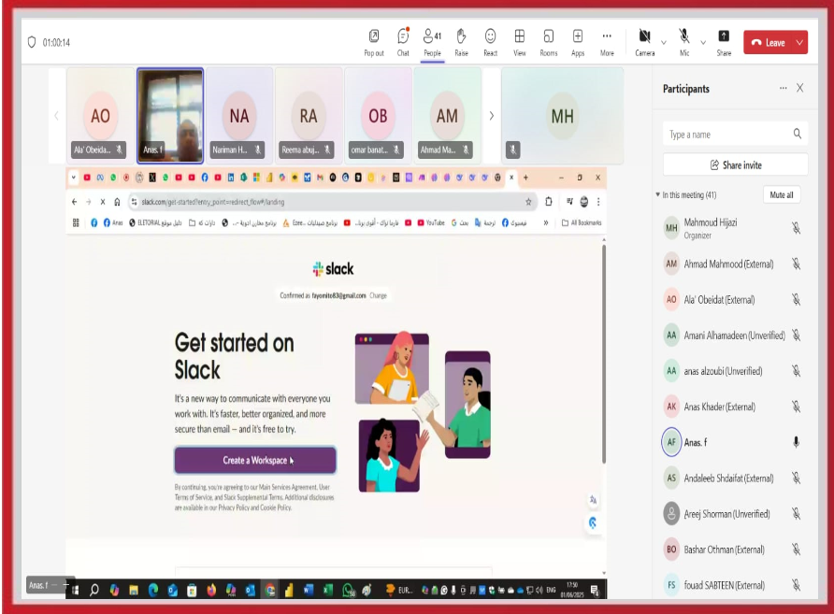This screenshot has height=614, width=834.
Task: Open Word from the taskbar
Action: coord(308,590)
